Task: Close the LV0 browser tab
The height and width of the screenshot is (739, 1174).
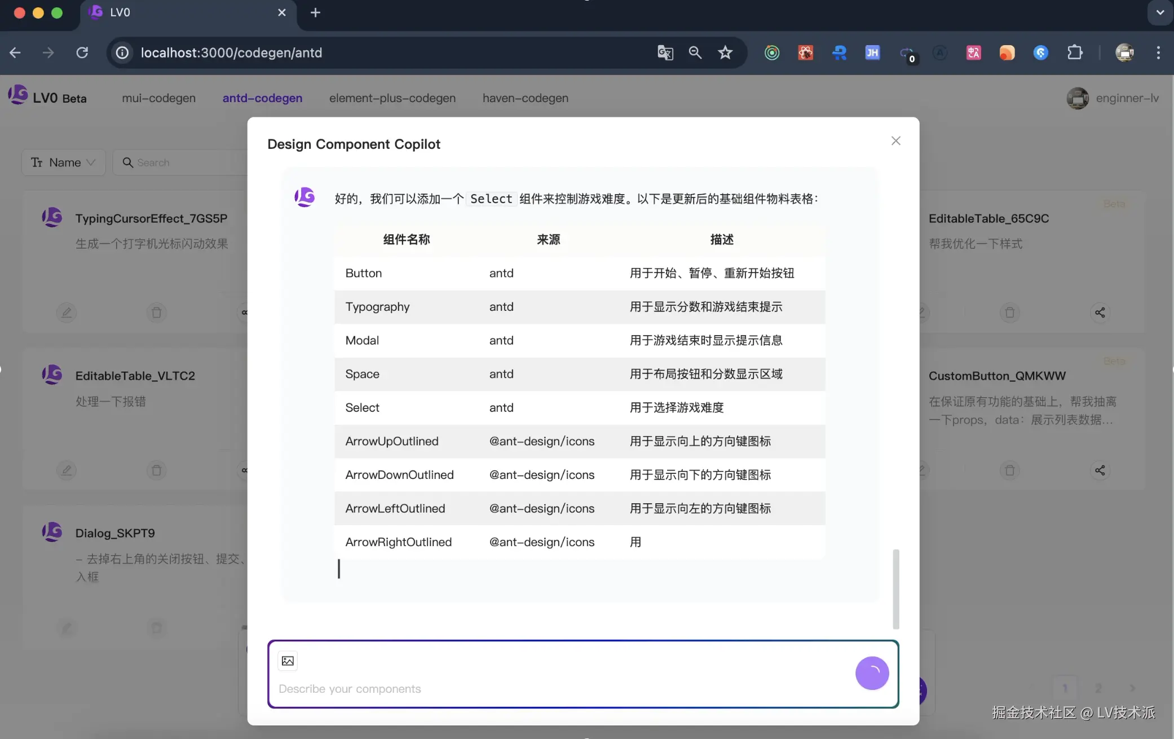Action: click(x=282, y=12)
